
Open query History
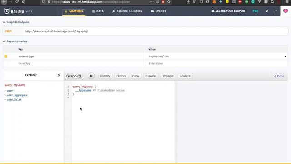[x=121, y=76]
